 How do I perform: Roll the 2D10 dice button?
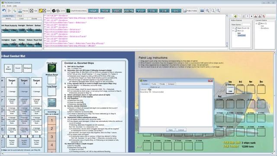click(58, 11)
